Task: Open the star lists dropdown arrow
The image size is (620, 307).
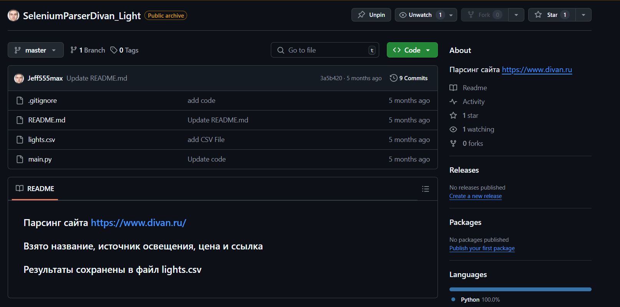Action: (583, 15)
